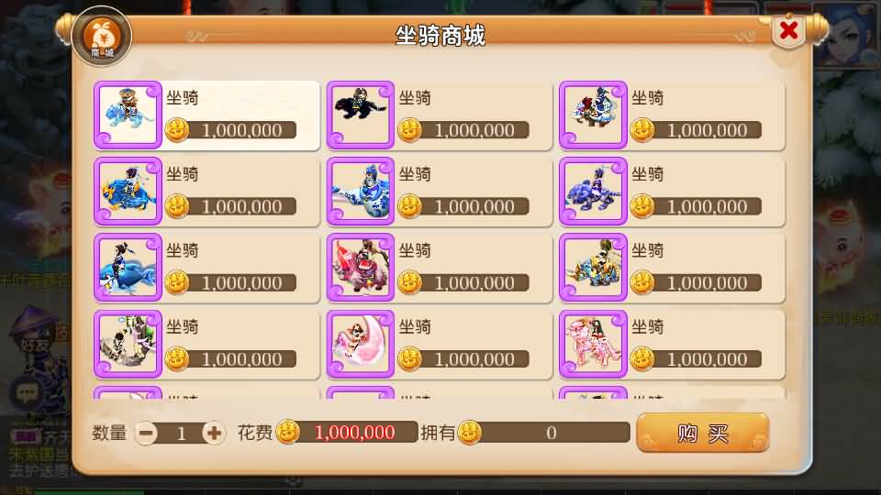Pick the blue flame beast mount
The width and height of the screenshot is (881, 495).
pos(128,192)
